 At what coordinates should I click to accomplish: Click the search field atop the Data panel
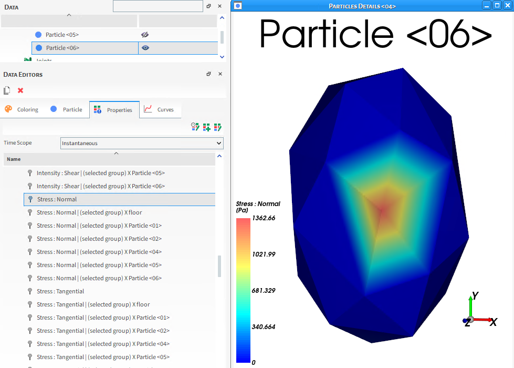pyautogui.click(x=158, y=6)
